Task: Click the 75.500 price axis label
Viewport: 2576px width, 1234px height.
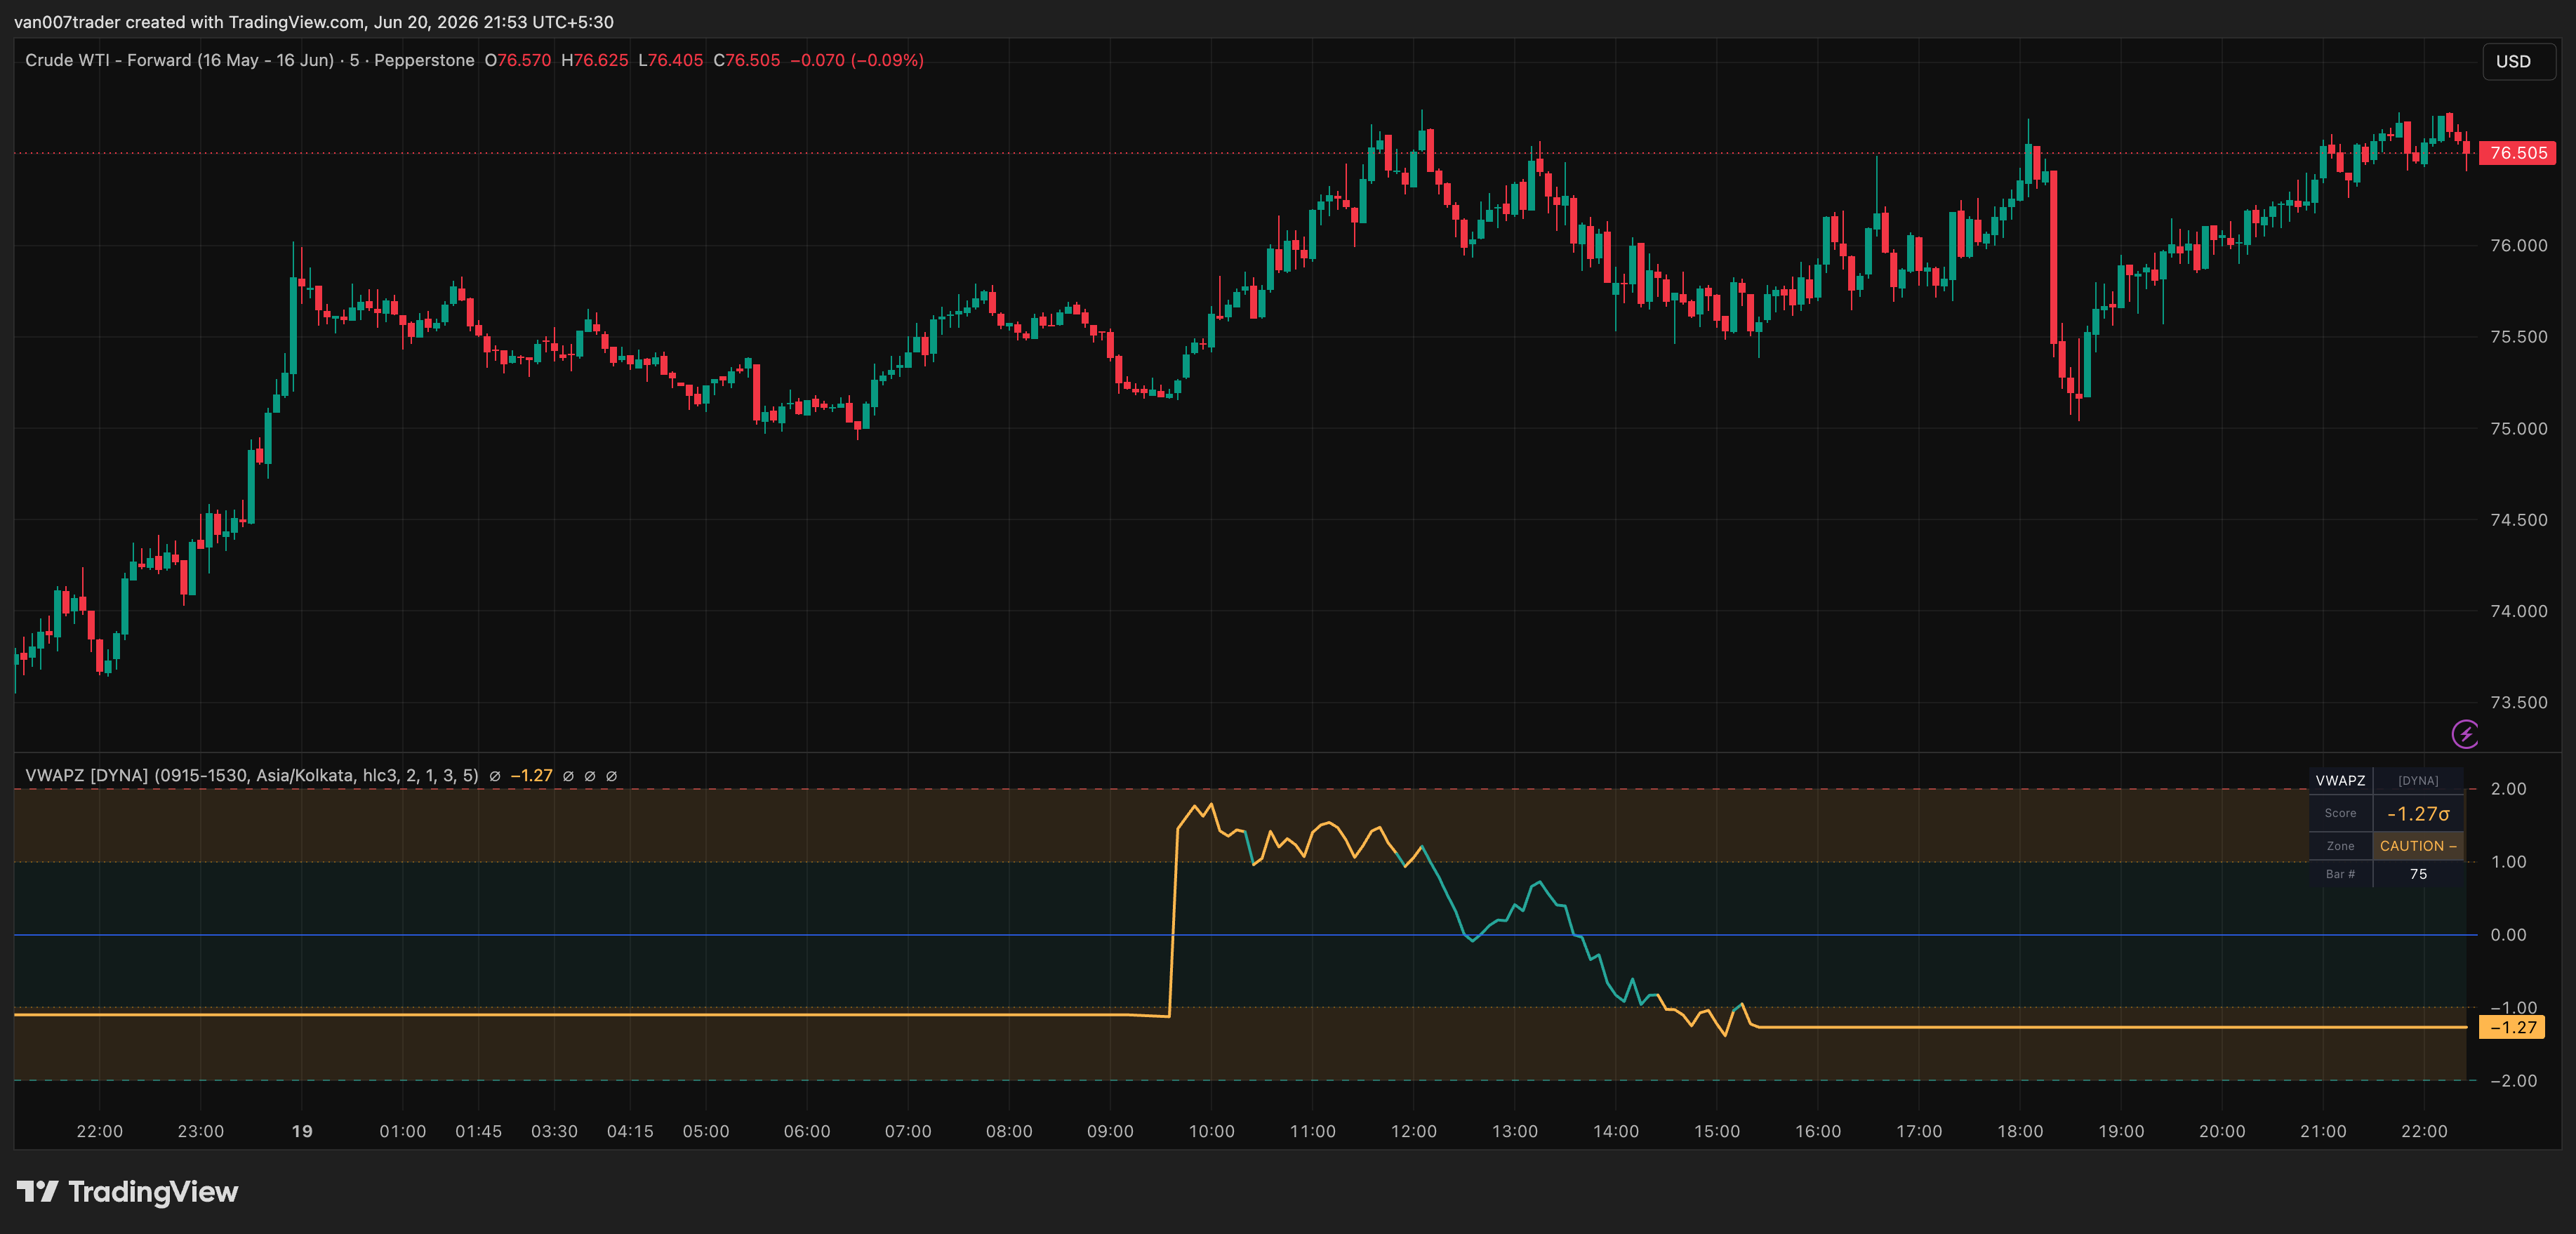Action: click(2518, 337)
